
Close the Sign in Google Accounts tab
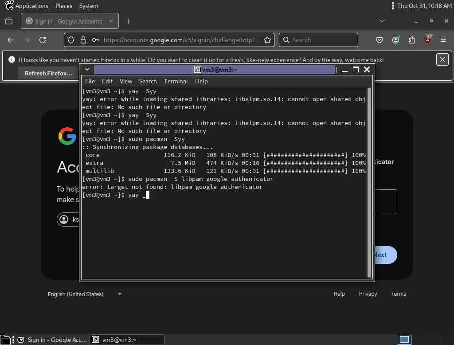point(111,21)
